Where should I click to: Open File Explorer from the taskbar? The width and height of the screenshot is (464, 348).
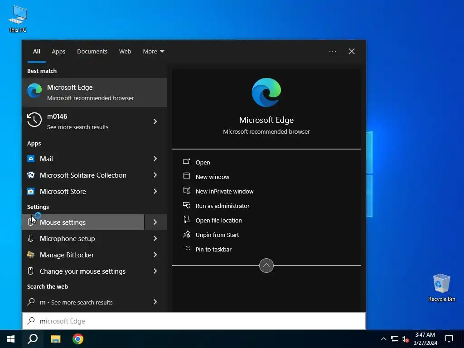click(x=55, y=339)
